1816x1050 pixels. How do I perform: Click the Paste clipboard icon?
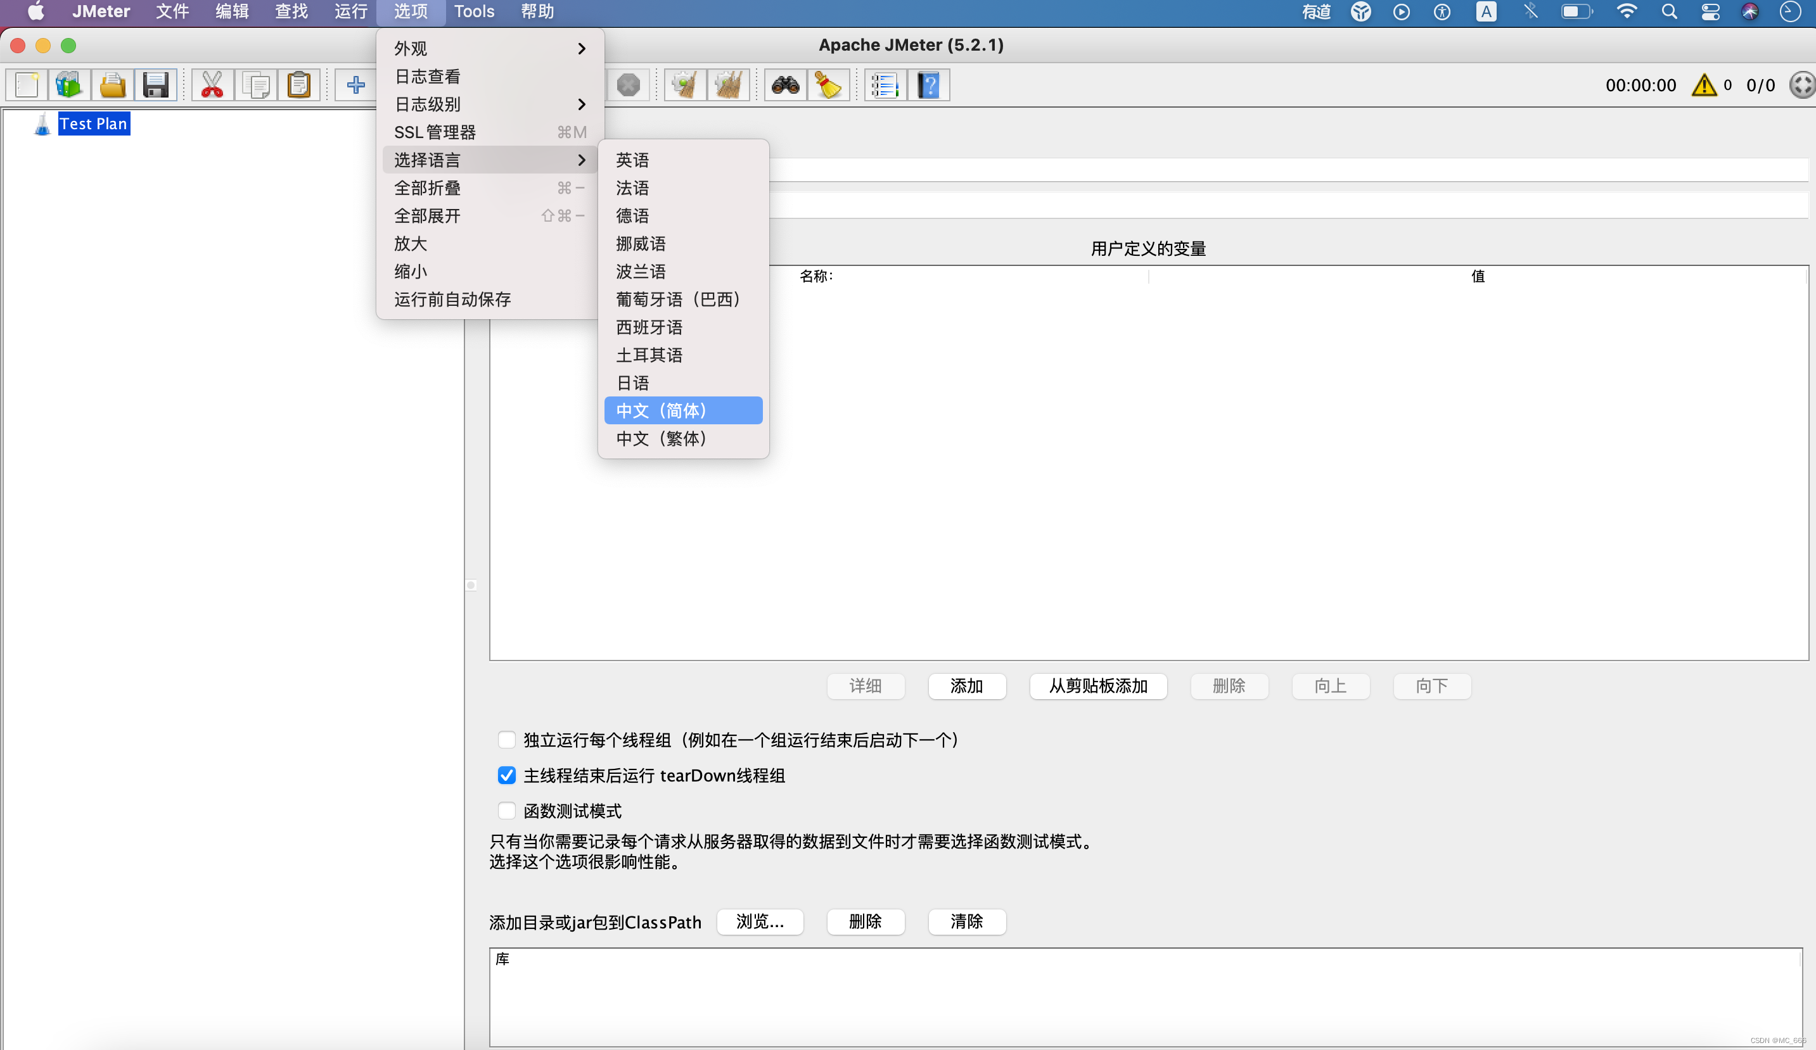(x=298, y=85)
